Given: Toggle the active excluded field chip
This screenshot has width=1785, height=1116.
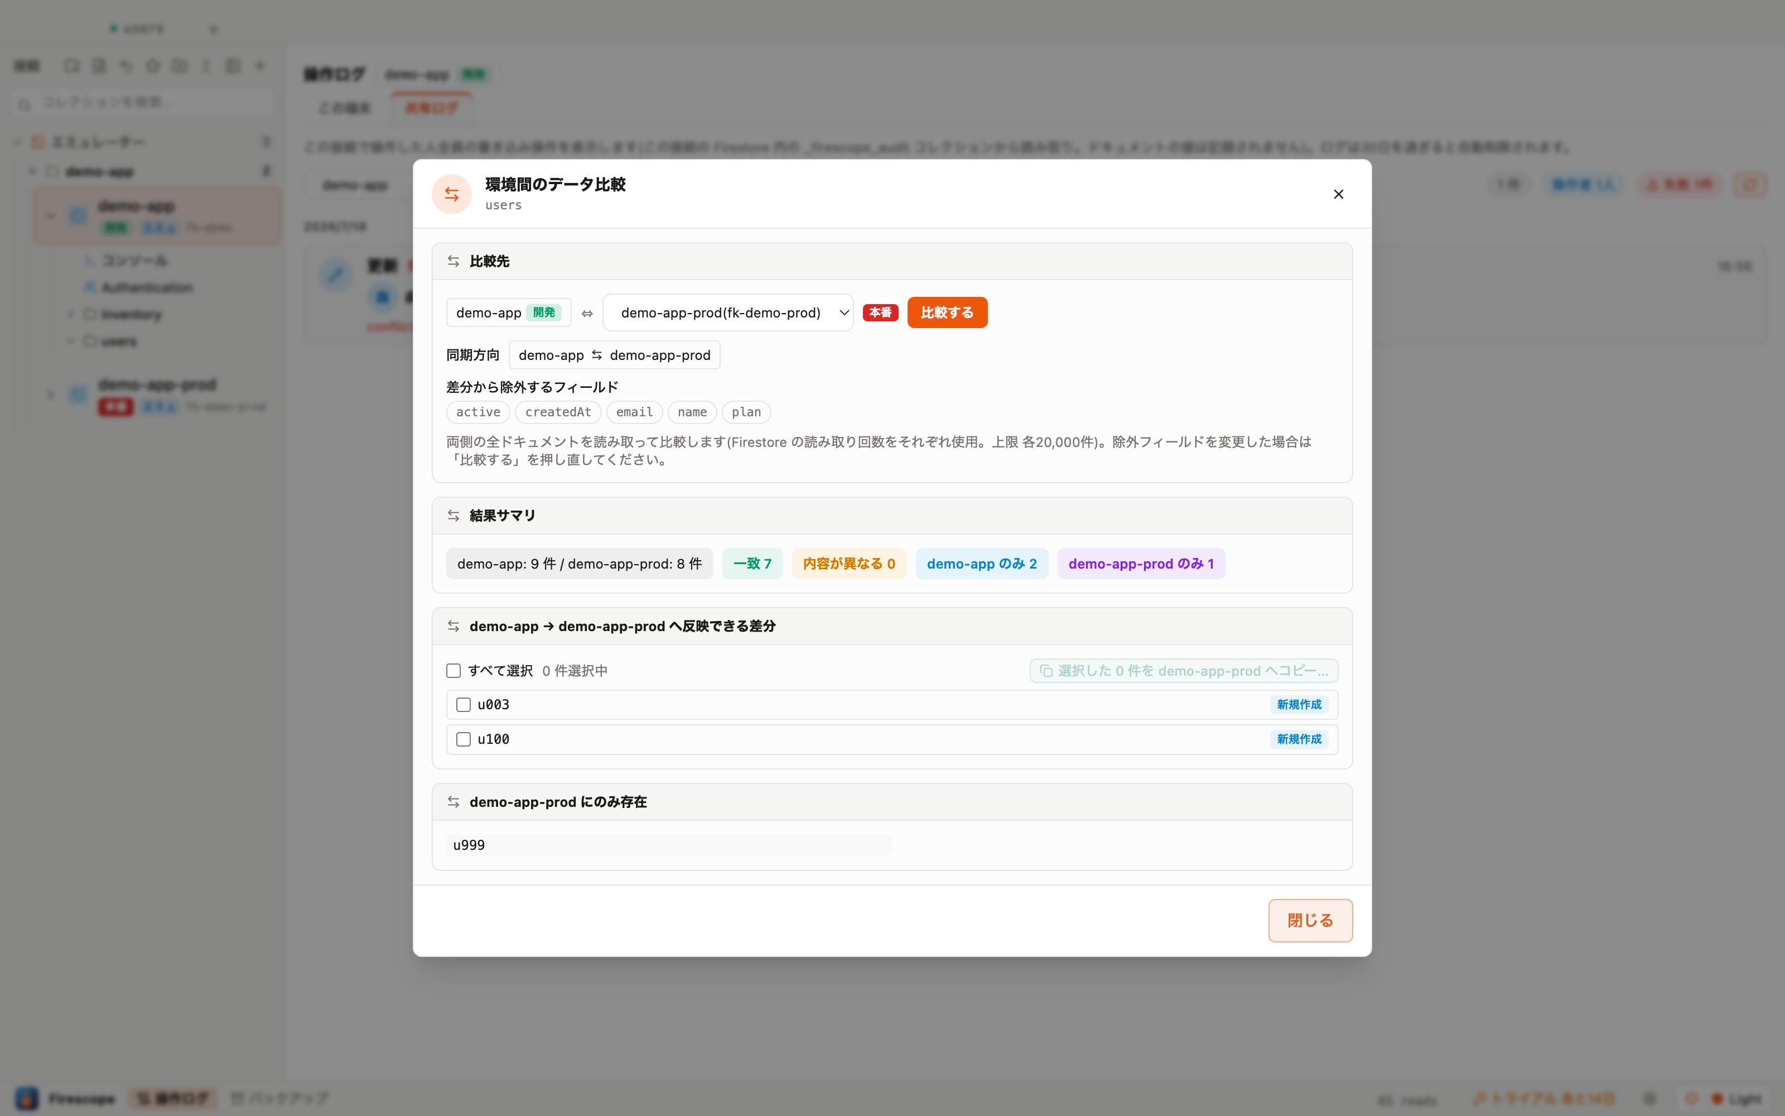Looking at the screenshot, I should pyautogui.click(x=478, y=412).
